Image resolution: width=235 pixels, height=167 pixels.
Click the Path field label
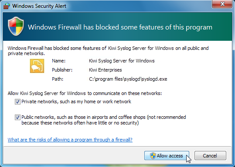tap(58, 79)
